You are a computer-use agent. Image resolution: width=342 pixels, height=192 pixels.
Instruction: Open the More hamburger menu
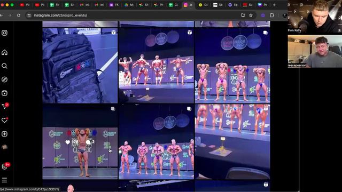(x=4, y=180)
